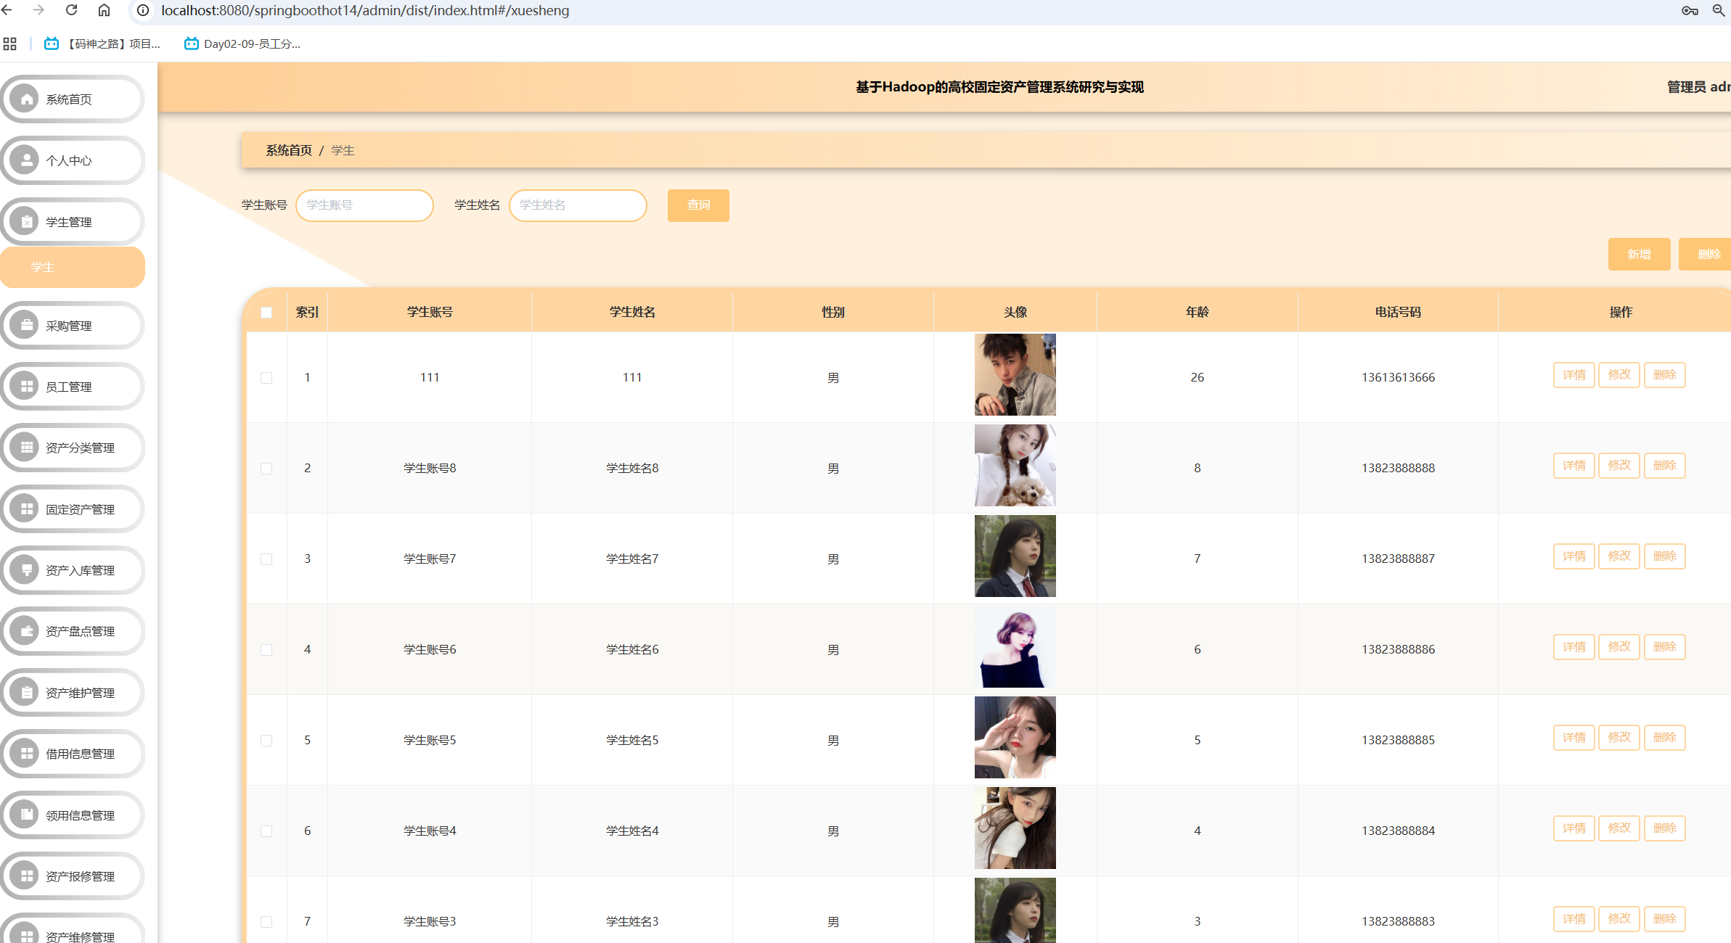Click the 查询 search button
This screenshot has width=1731, height=943.
coord(698,205)
